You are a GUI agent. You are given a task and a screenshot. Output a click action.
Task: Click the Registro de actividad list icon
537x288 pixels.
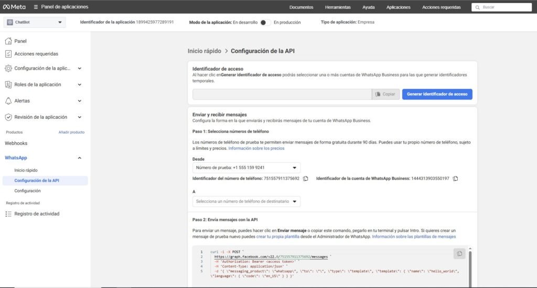point(8,214)
